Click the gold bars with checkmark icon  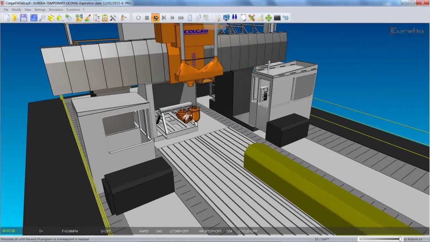pyautogui.click(x=79, y=18)
